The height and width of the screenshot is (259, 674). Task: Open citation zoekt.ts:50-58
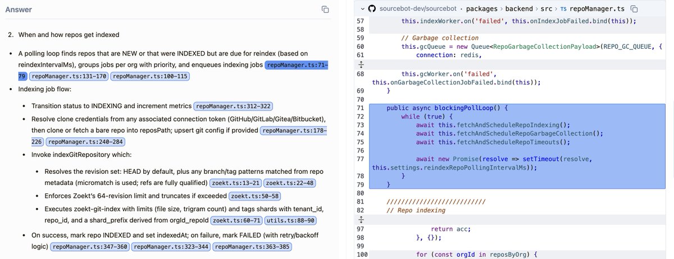255,196
